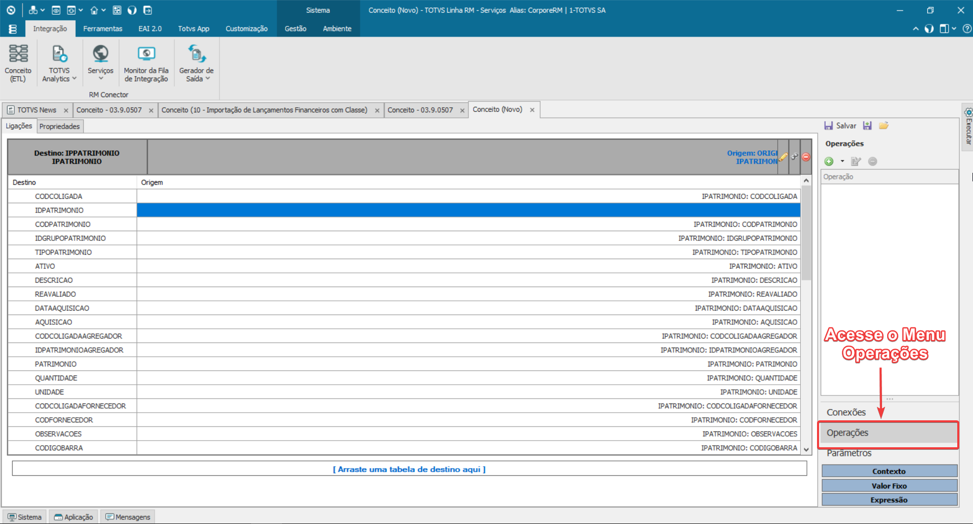
Task: Switch to the Ferramentas ribbon tab
Action: 103,29
